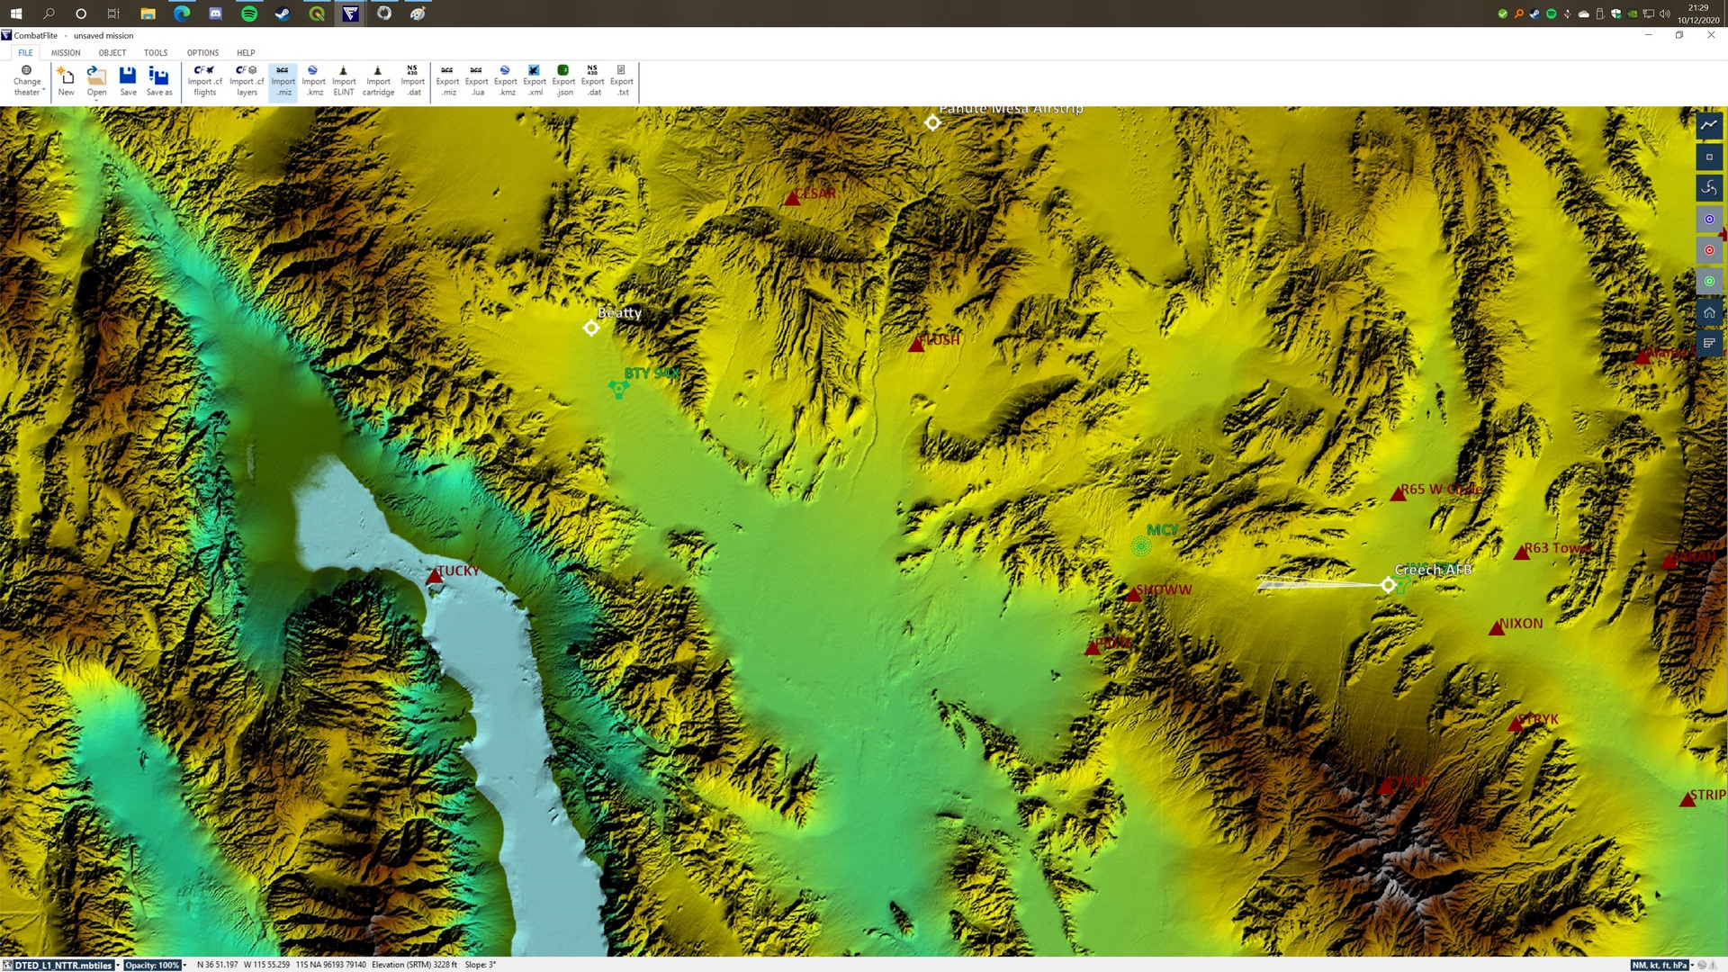
Task: Open the TOOLS ribbon tab
Action: coord(156,53)
